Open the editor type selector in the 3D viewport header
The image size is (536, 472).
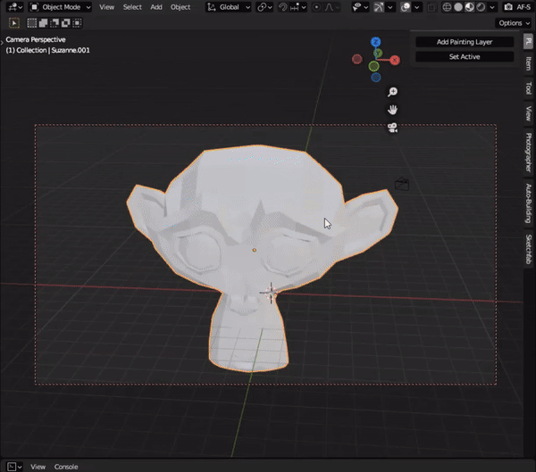coord(15,7)
